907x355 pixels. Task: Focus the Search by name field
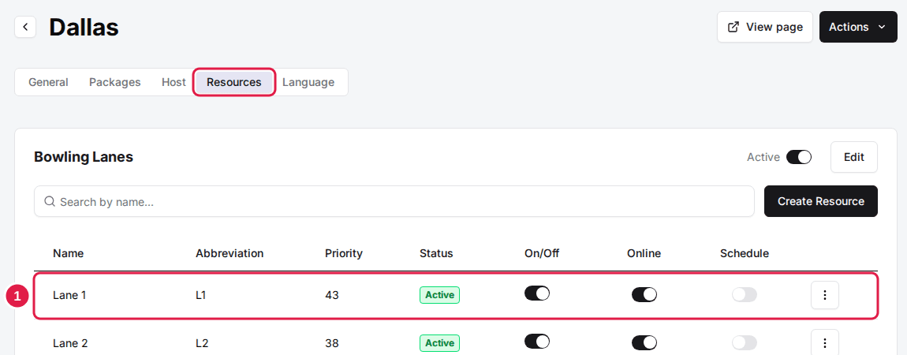coord(394,201)
